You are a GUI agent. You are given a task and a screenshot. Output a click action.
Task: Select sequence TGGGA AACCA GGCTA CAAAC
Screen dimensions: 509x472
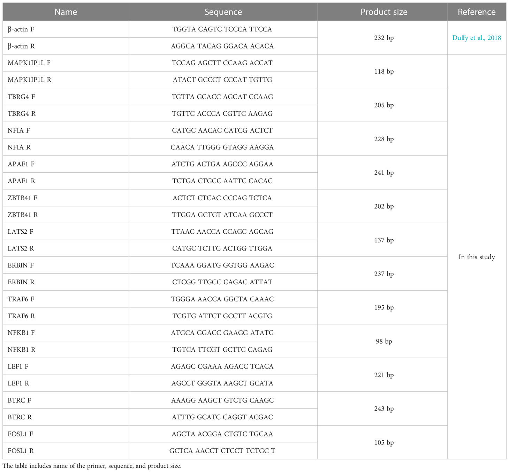point(222,299)
